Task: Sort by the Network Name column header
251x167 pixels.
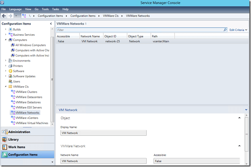Action: [90, 36]
